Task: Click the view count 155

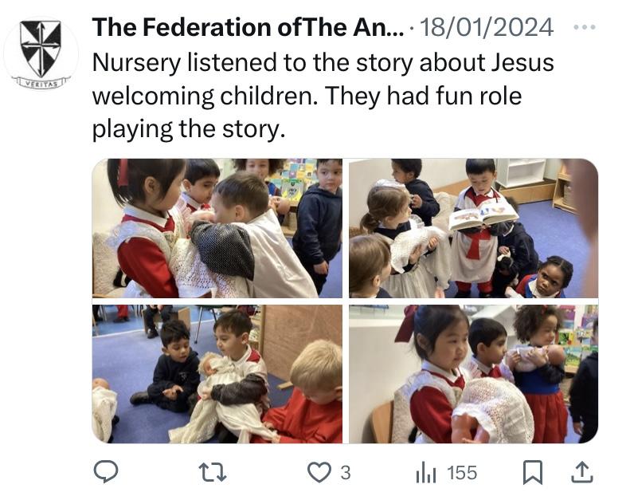Action: (x=462, y=473)
